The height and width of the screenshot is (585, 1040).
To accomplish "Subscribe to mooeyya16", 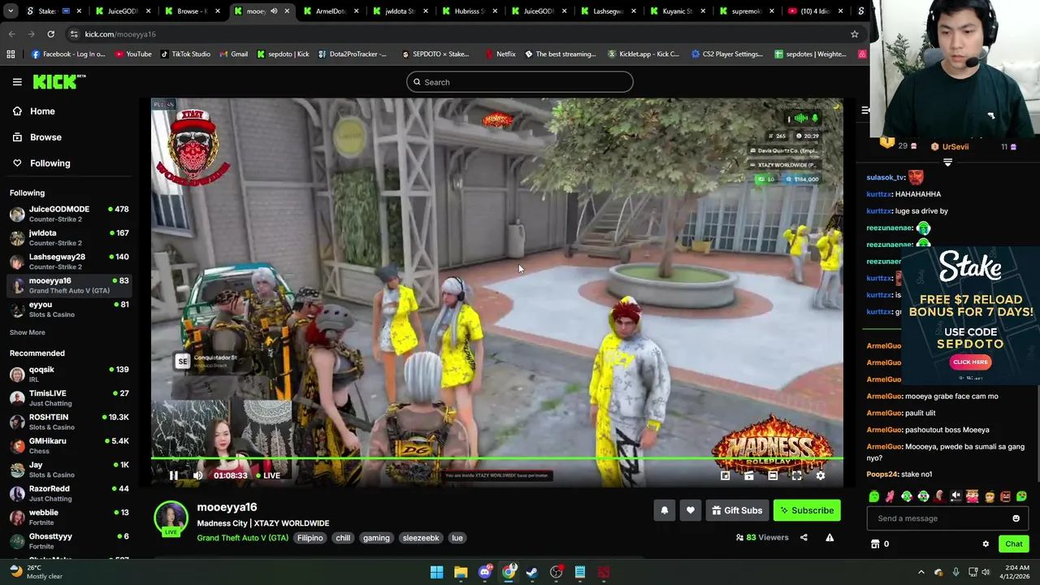I will pos(807,510).
